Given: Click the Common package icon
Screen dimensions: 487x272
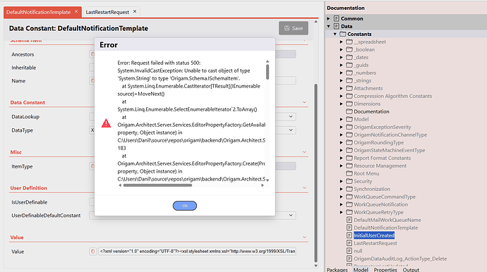Looking at the screenshot, I should [337, 18].
